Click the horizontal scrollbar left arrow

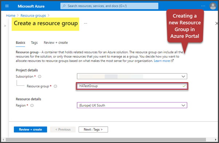tap(3, 139)
